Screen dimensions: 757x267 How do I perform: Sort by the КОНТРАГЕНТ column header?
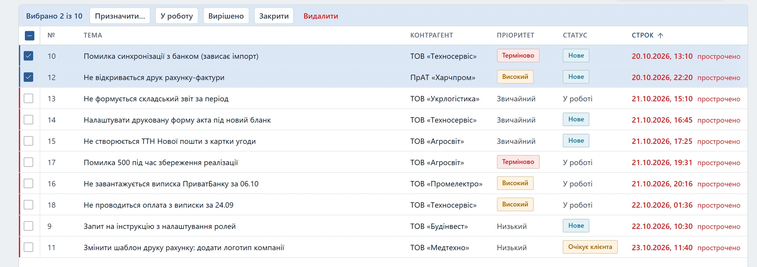[432, 35]
